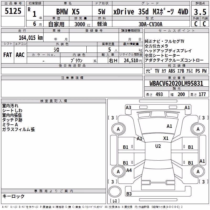This screenshot has height=210, width=210.
Task: Click the ABS equipment label
Action: (x=172, y=71)
